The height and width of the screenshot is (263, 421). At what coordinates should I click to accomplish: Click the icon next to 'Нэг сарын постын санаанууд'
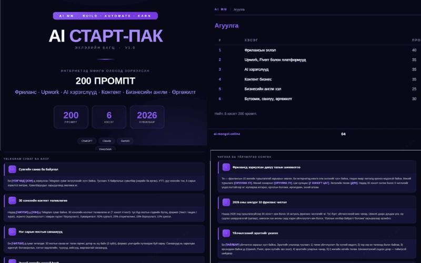[x=12, y=231]
